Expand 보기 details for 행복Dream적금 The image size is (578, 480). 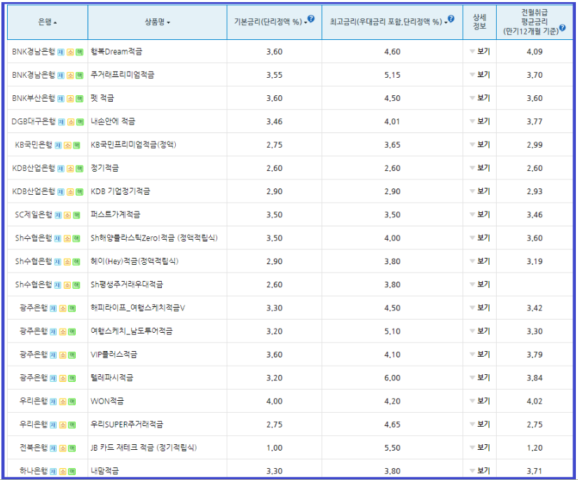tap(480, 51)
